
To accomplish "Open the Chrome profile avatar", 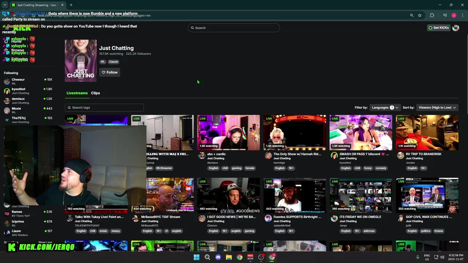I will [454, 15].
